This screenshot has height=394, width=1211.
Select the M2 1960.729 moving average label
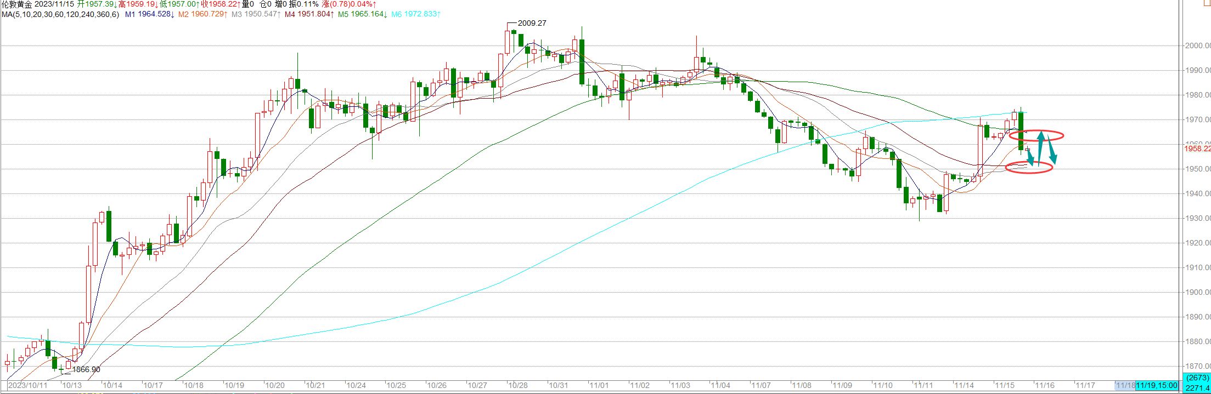click(x=202, y=14)
